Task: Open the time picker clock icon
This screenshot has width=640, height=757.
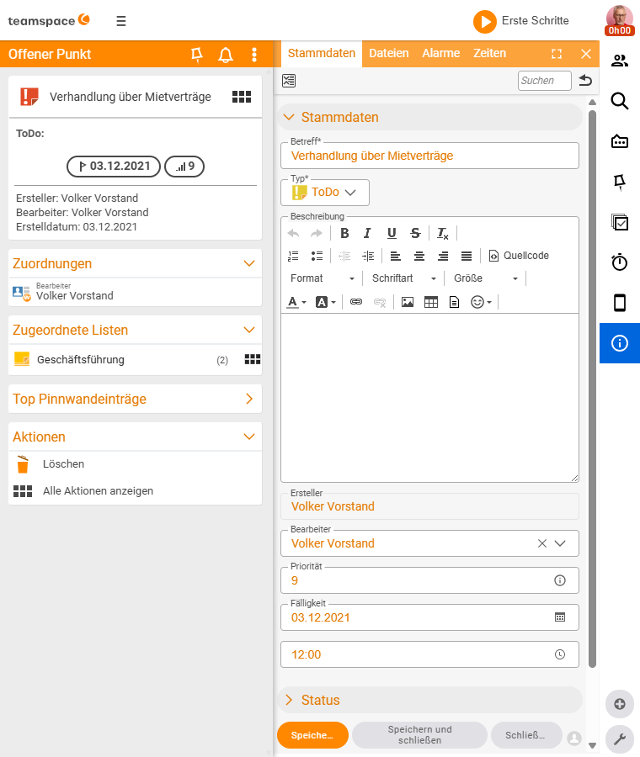Action: tap(560, 654)
